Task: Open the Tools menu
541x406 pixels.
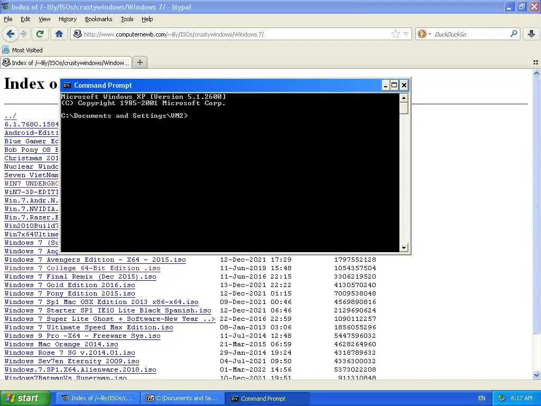Action: click(127, 19)
